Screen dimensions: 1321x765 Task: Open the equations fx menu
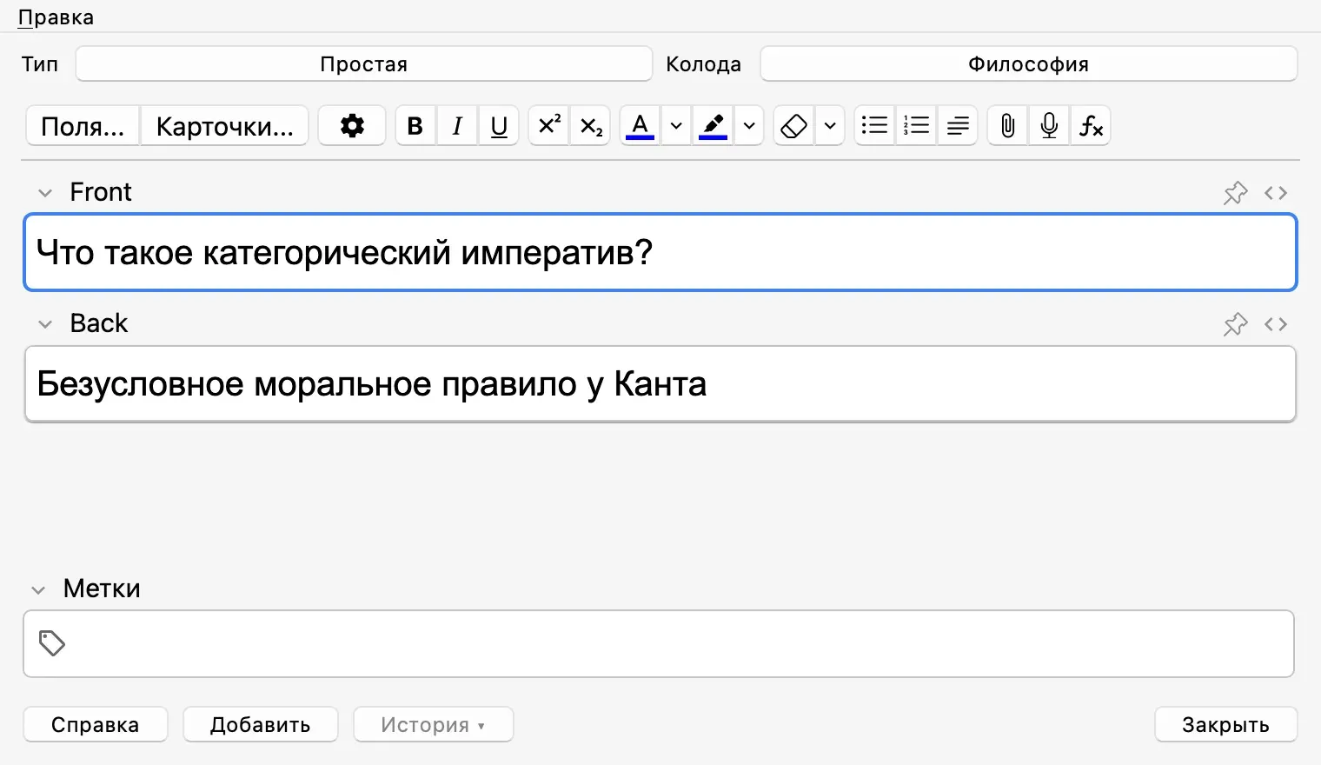[1091, 126]
